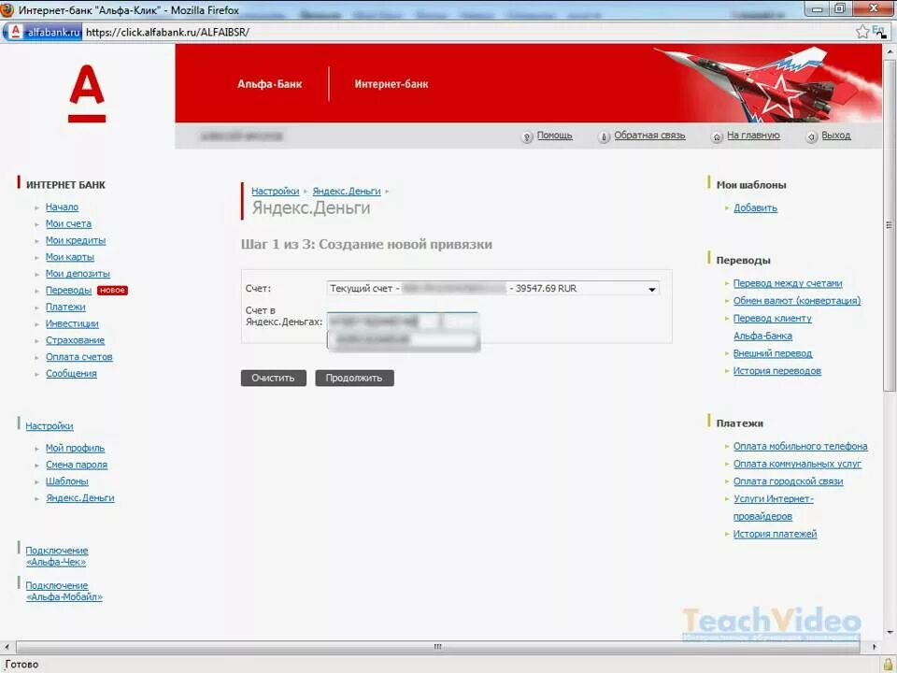
Task: Open Перевод между счетами link
Action: coord(787,283)
